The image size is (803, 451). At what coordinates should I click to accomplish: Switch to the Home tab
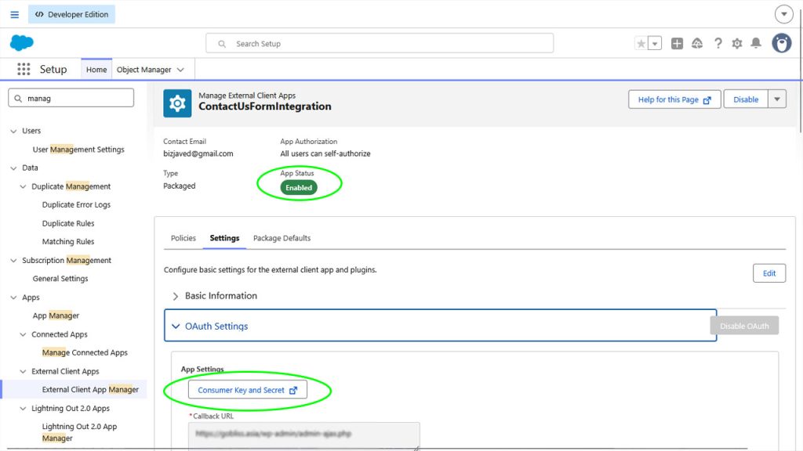click(96, 70)
